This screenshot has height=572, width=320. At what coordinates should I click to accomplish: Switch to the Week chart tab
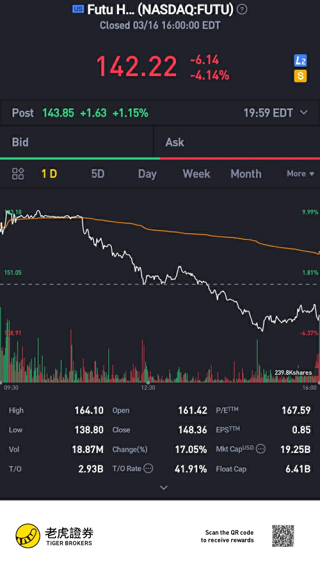[196, 174]
